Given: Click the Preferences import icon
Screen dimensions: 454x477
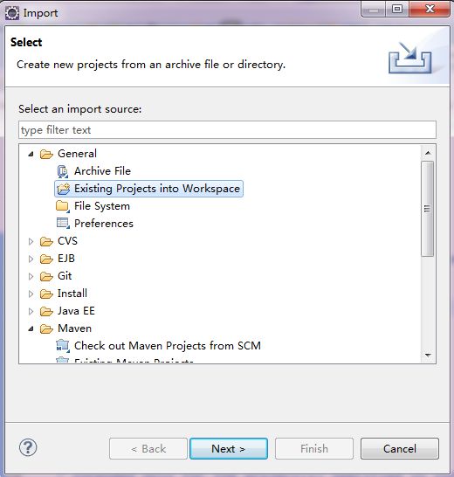Looking at the screenshot, I should pyautogui.click(x=63, y=224).
